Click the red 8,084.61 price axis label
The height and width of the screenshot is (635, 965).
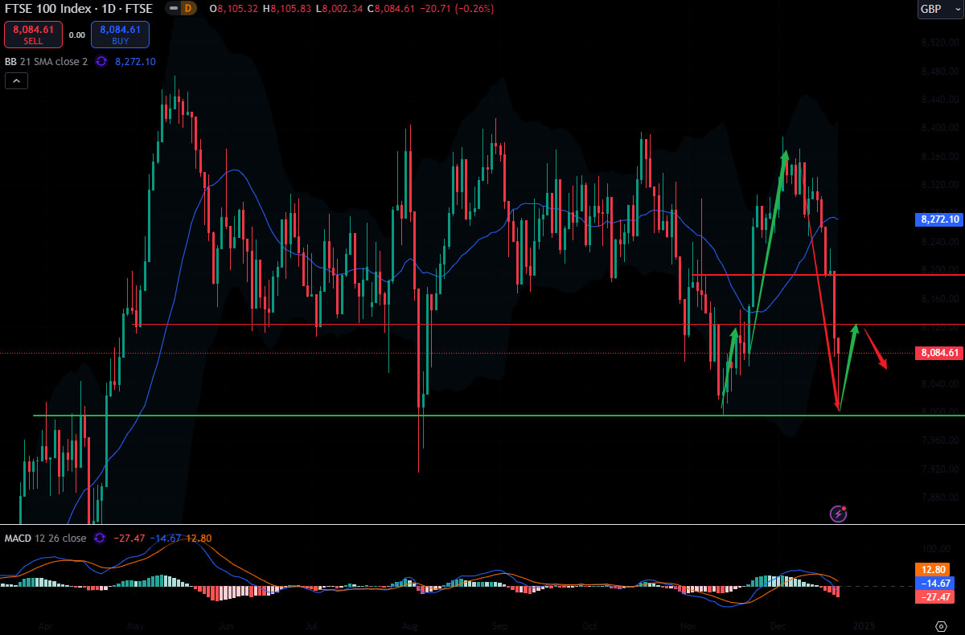pyautogui.click(x=938, y=353)
